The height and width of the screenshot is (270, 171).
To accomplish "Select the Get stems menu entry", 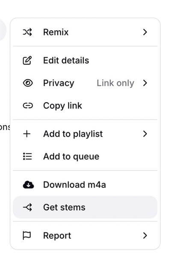I will [x=85, y=207].
